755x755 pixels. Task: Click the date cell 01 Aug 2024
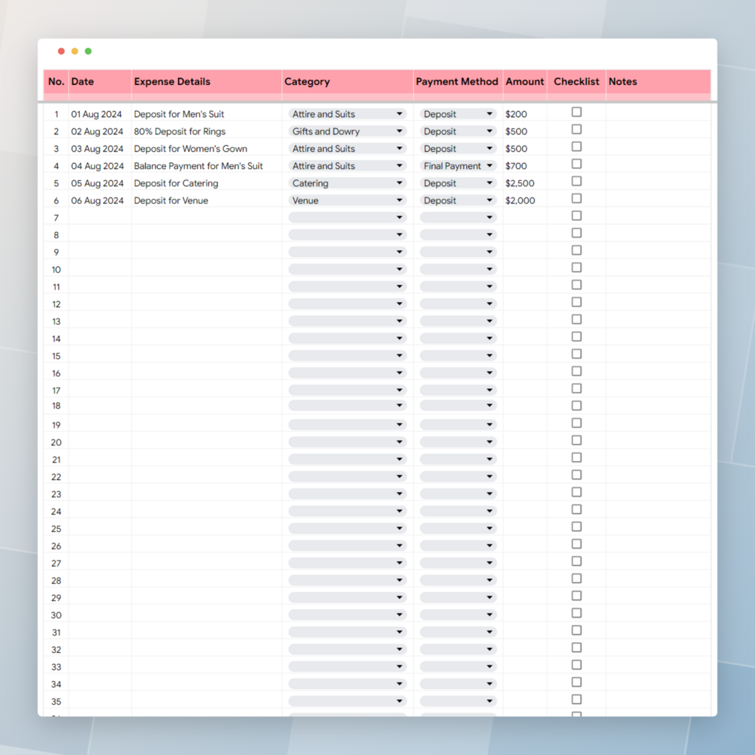point(100,114)
